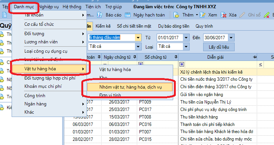Select Loại công cụ dụng cụ
Image resolution: width=274 pixels, height=145 pixels.
click(46, 51)
